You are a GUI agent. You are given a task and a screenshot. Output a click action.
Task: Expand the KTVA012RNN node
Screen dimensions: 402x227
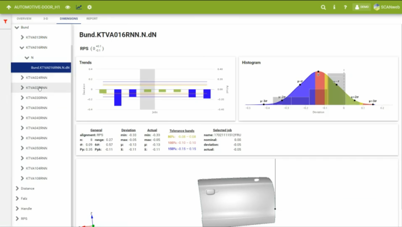click(x=22, y=37)
